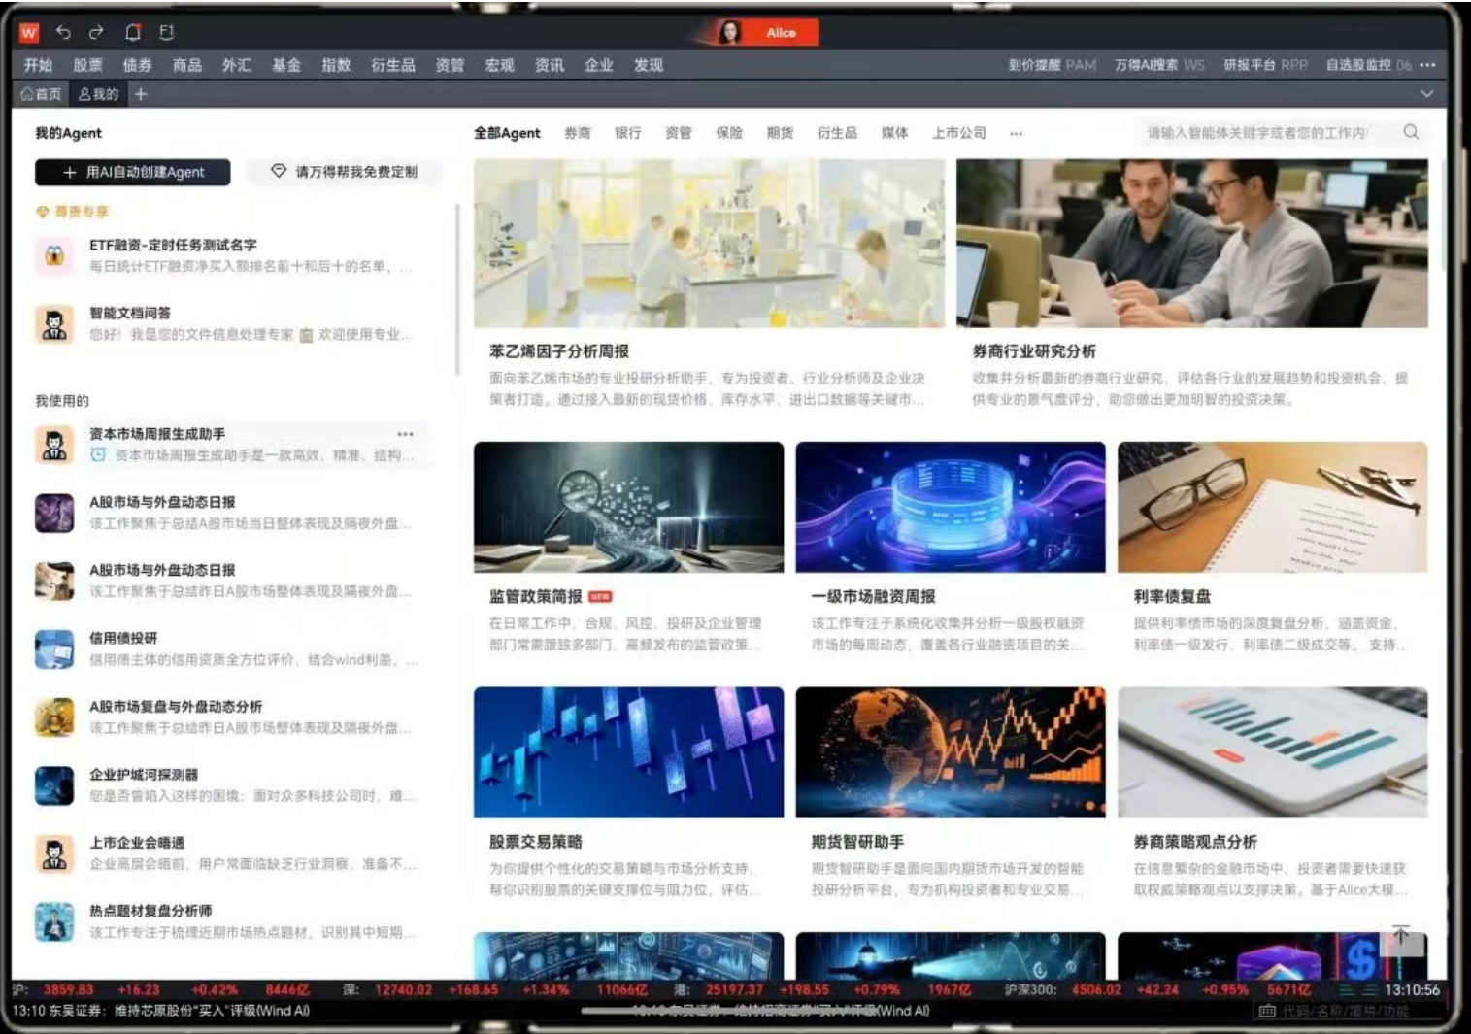Screen dimensions: 1471x1034
Task: Open the 苯乙烯因子分析周报 card image
Action: point(709,243)
